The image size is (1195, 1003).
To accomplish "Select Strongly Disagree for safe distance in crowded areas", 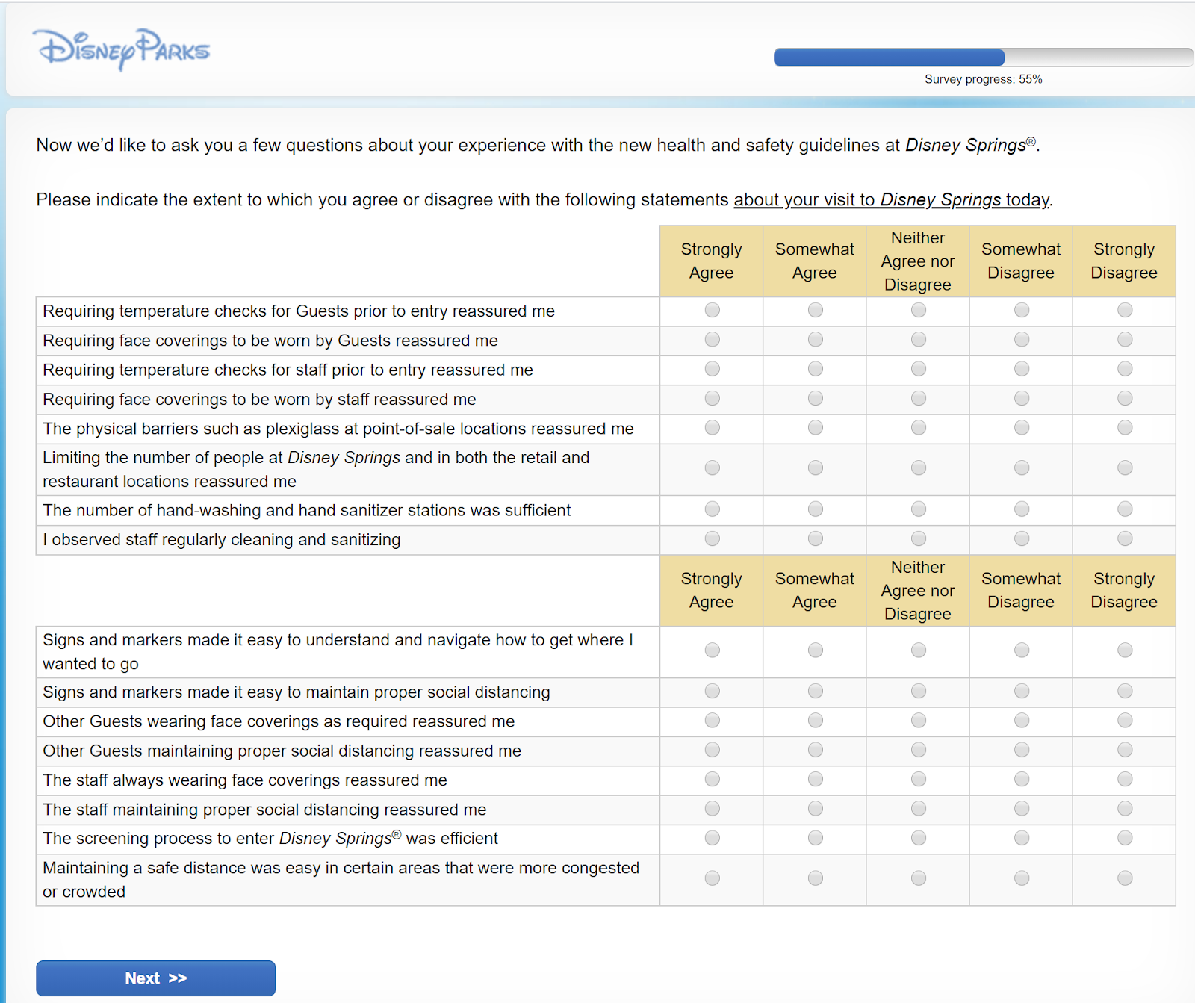I will pyautogui.click(x=1124, y=878).
